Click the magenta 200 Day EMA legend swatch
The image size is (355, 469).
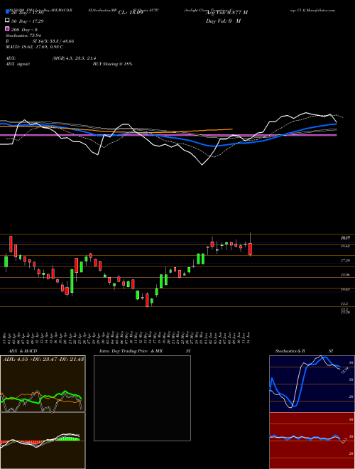coord(7,29)
